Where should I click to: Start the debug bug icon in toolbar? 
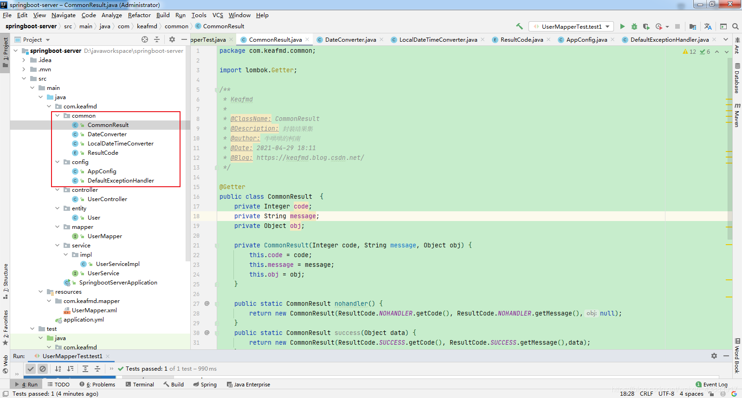point(634,26)
